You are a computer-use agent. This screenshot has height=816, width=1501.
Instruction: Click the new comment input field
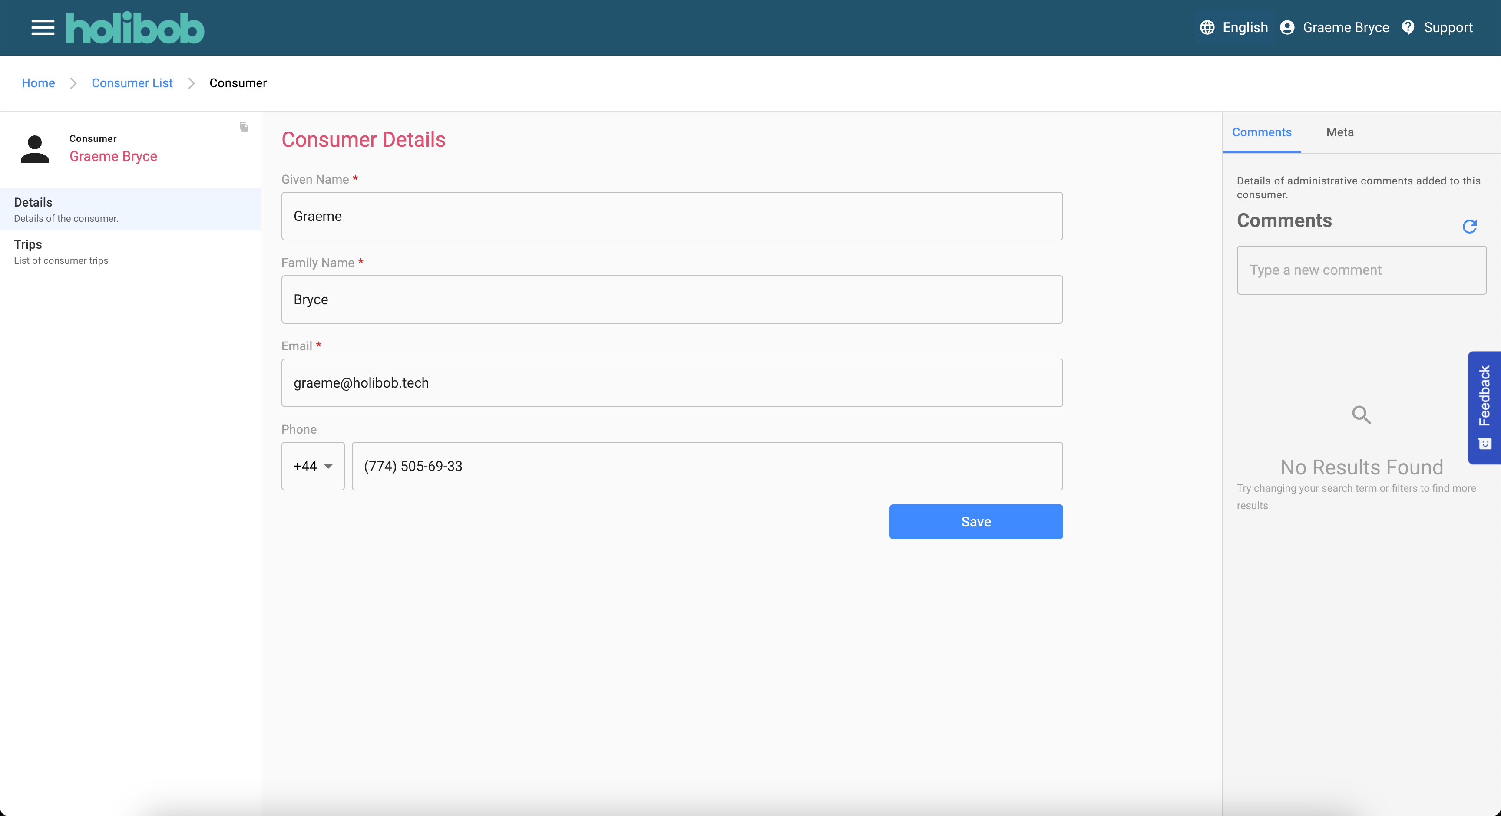pos(1361,270)
